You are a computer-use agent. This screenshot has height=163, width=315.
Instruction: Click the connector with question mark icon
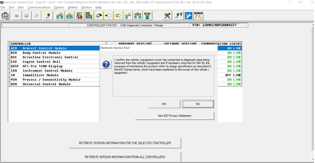coord(178,16)
